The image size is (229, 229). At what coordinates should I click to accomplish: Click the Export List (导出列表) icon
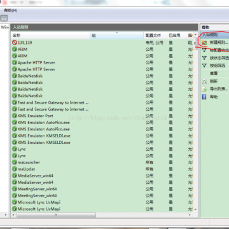[204, 89]
